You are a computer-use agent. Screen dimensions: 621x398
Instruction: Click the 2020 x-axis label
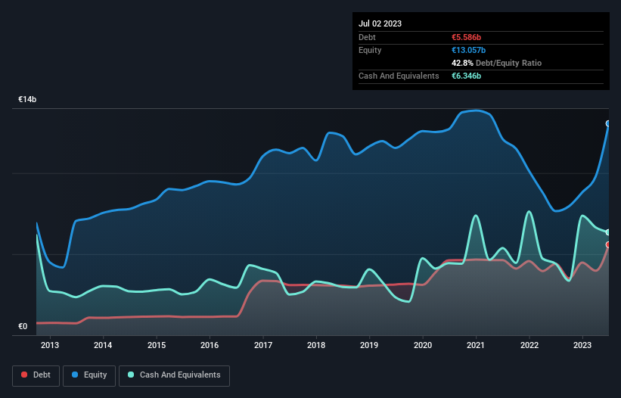423,345
